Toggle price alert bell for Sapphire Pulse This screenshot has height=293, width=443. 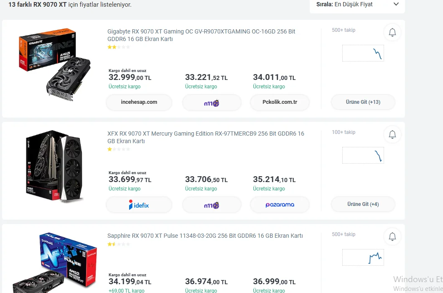tap(392, 237)
